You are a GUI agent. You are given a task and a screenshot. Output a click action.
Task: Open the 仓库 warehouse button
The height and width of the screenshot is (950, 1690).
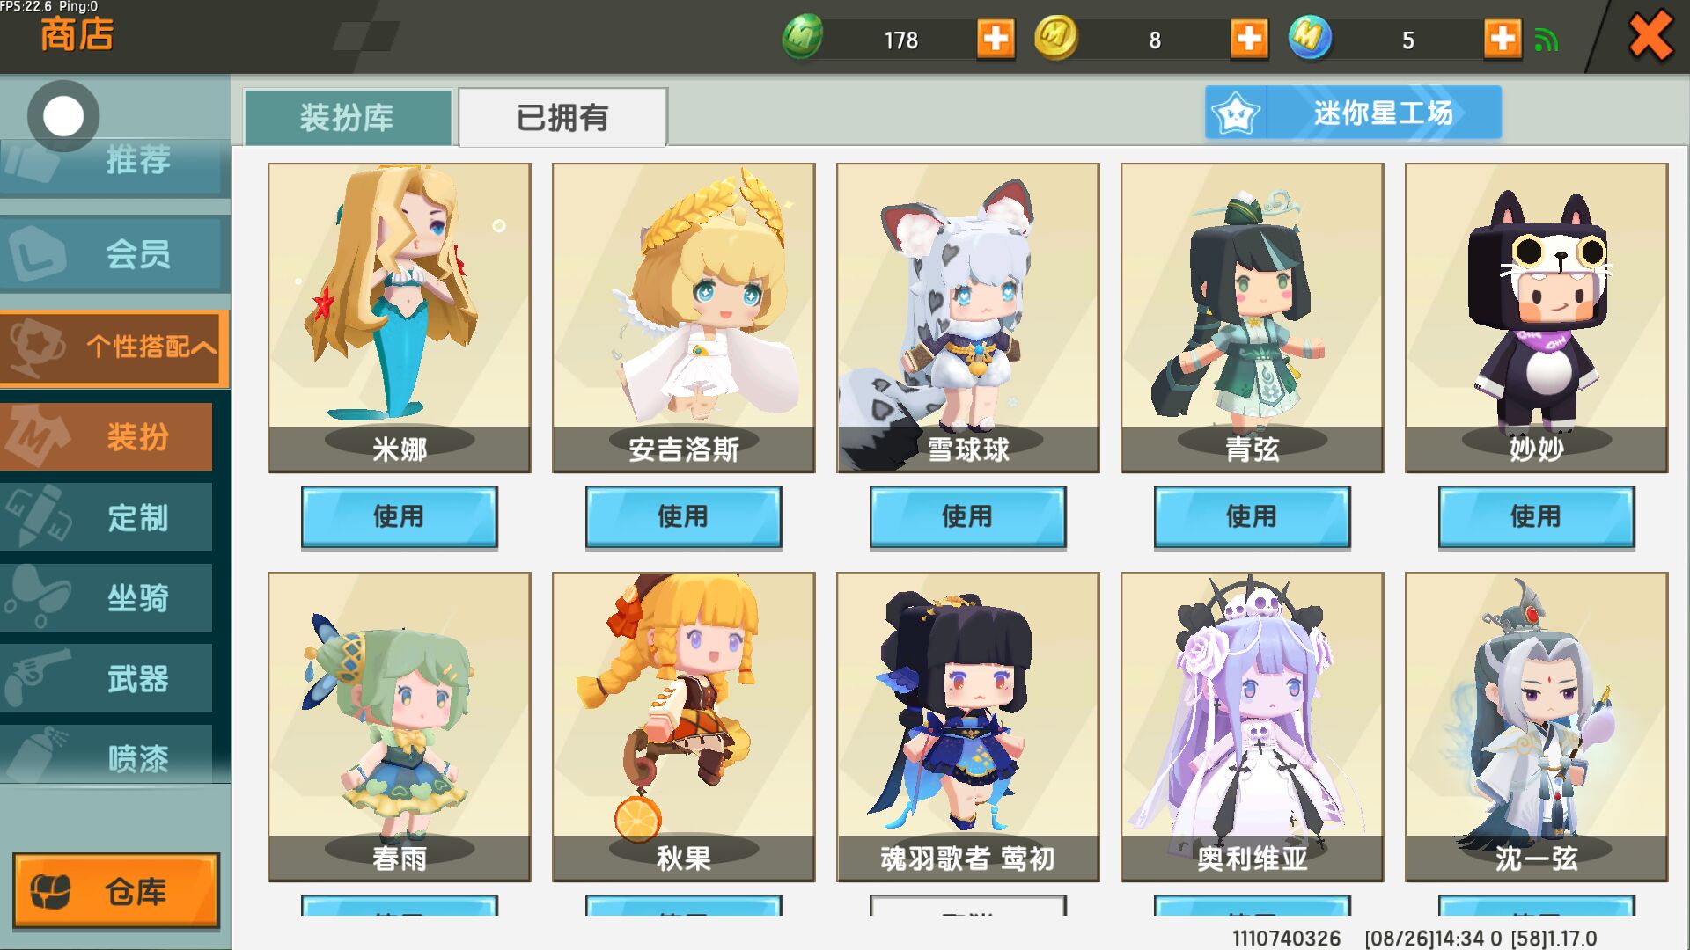coord(116,890)
